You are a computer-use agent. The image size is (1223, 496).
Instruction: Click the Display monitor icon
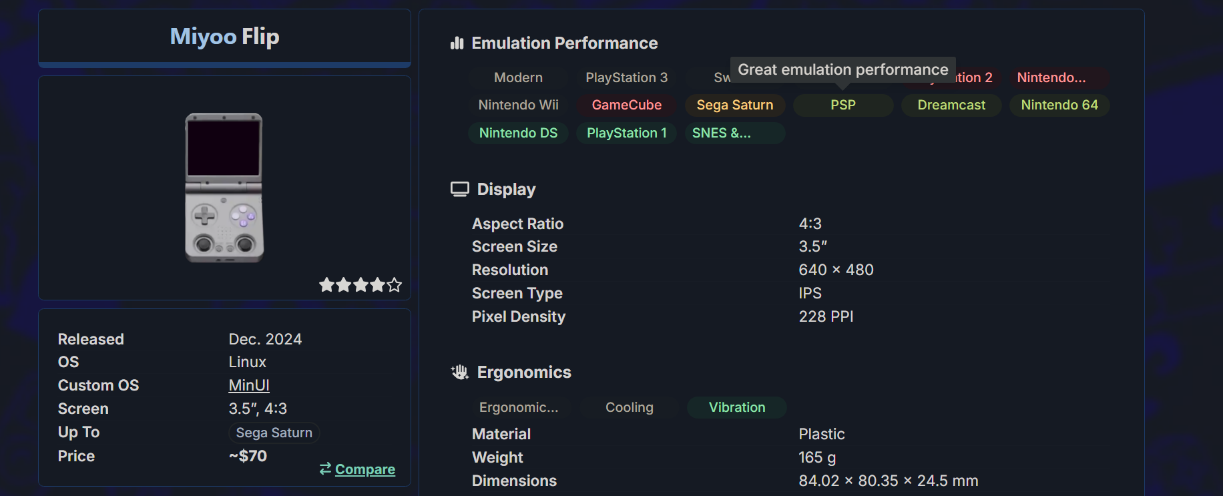[459, 190]
